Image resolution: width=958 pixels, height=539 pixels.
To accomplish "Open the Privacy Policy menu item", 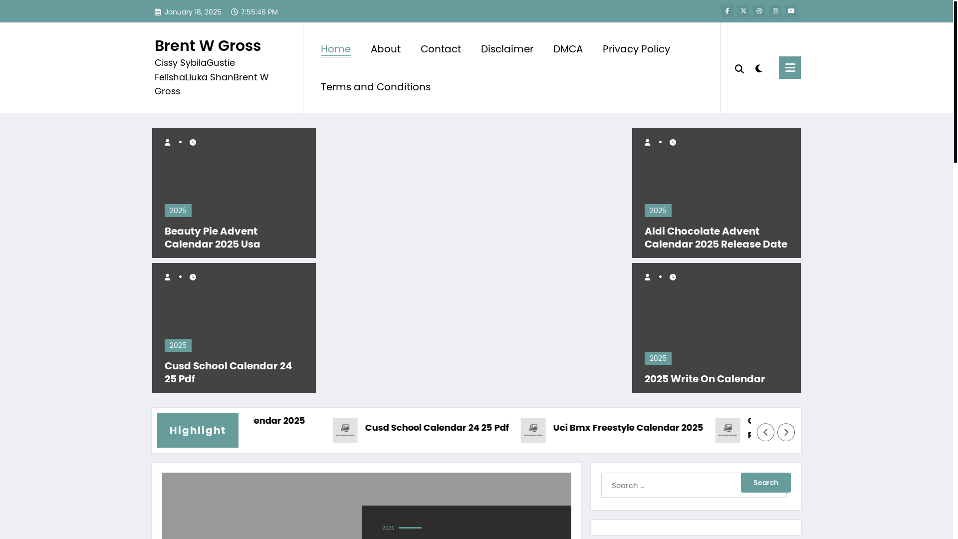I will (636, 49).
